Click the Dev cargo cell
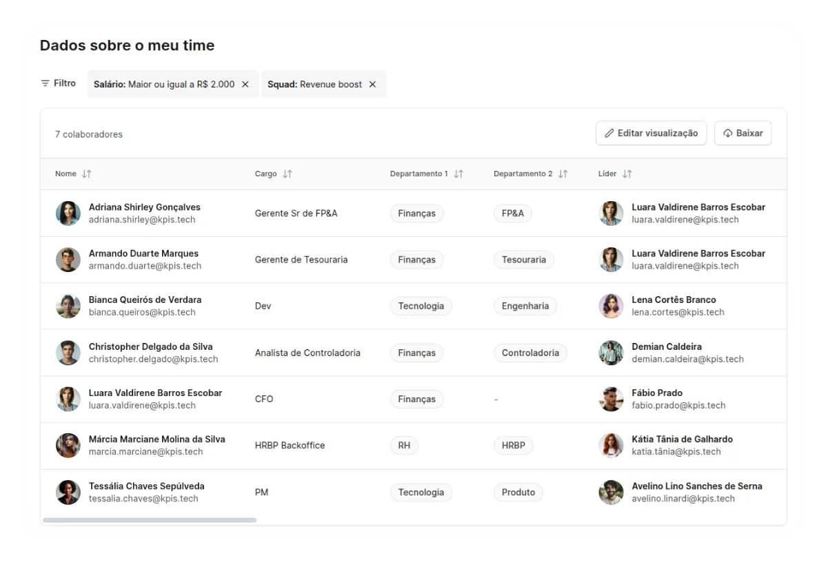 pos(263,306)
